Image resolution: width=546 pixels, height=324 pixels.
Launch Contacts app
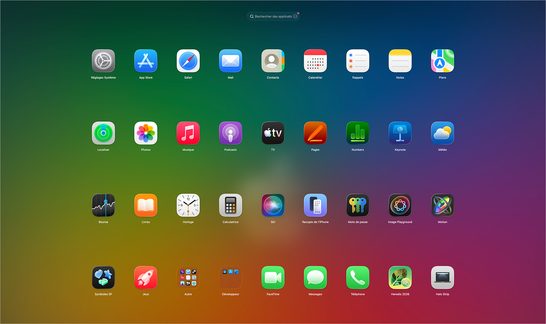tap(273, 61)
